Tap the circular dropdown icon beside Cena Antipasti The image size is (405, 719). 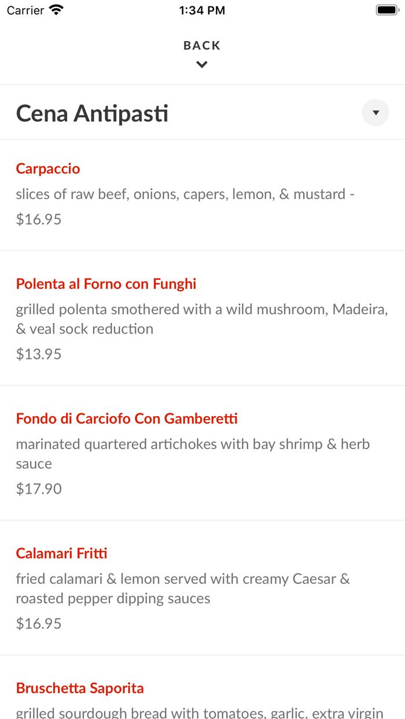[x=375, y=112]
